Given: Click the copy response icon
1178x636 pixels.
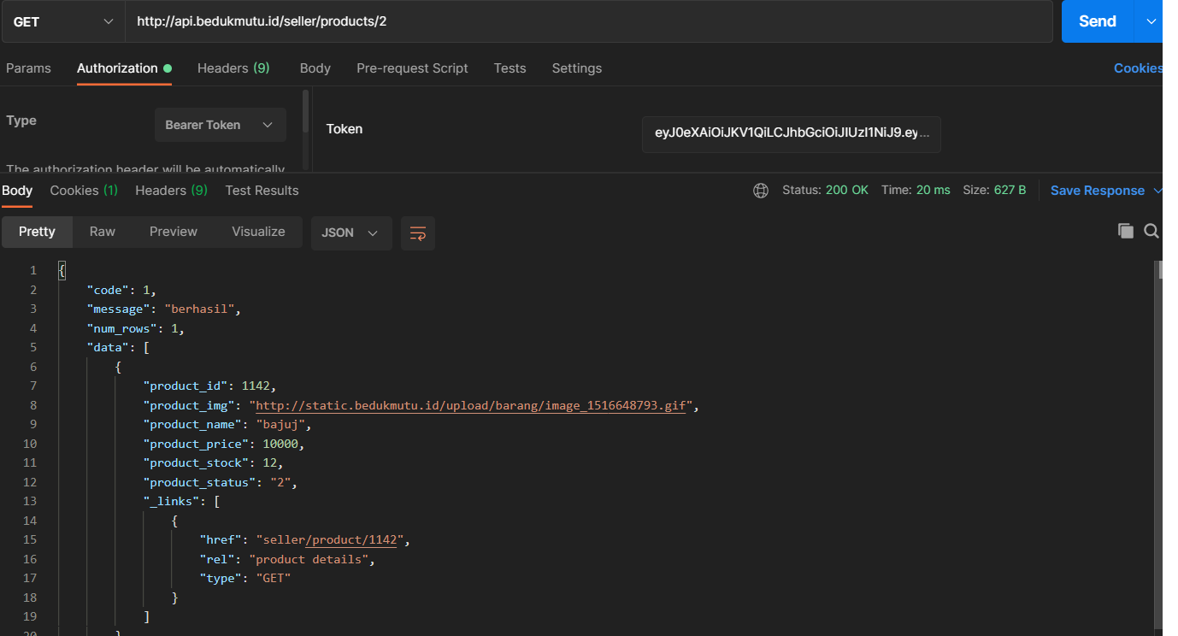Looking at the screenshot, I should [1126, 231].
